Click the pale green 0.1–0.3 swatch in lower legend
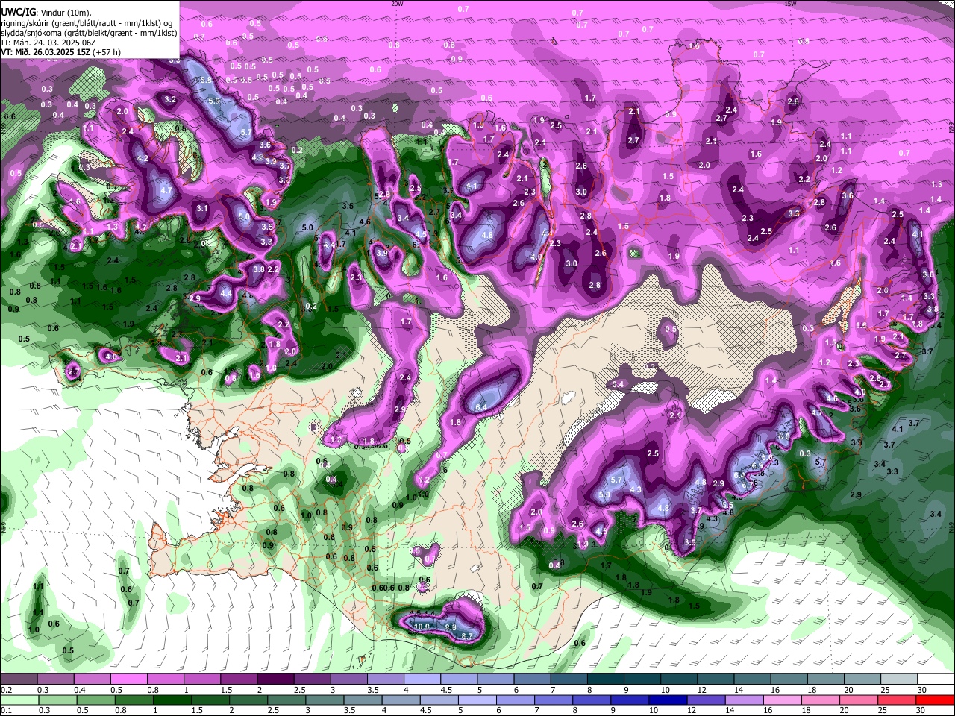The height and width of the screenshot is (716, 955). click(x=19, y=700)
